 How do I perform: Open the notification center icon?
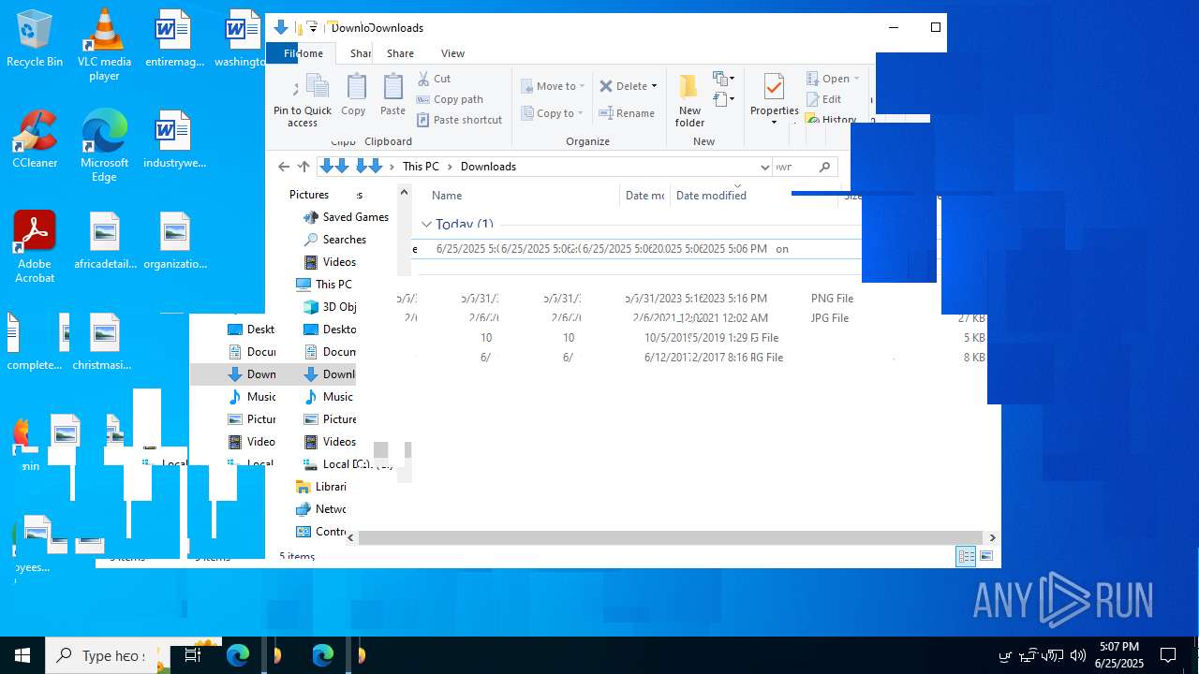(1168, 655)
